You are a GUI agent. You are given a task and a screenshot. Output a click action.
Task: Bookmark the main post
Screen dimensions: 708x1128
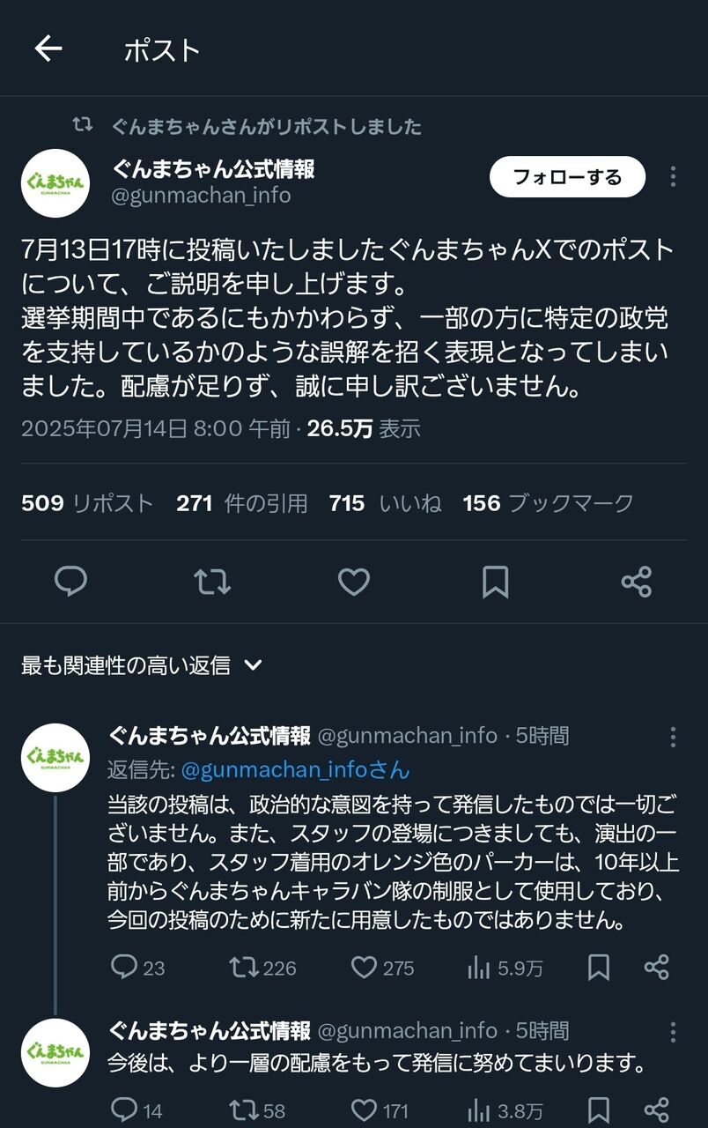point(495,582)
